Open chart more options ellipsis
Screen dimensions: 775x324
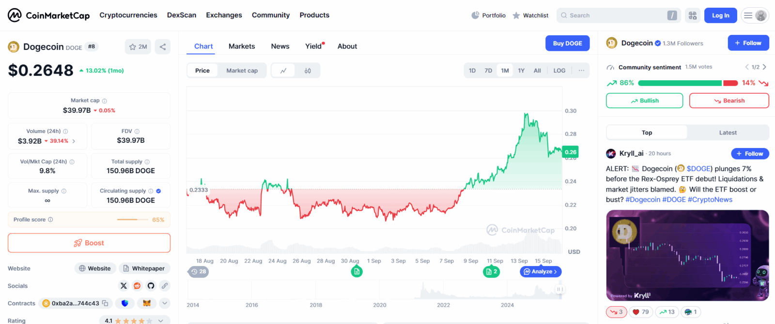[581, 71]
